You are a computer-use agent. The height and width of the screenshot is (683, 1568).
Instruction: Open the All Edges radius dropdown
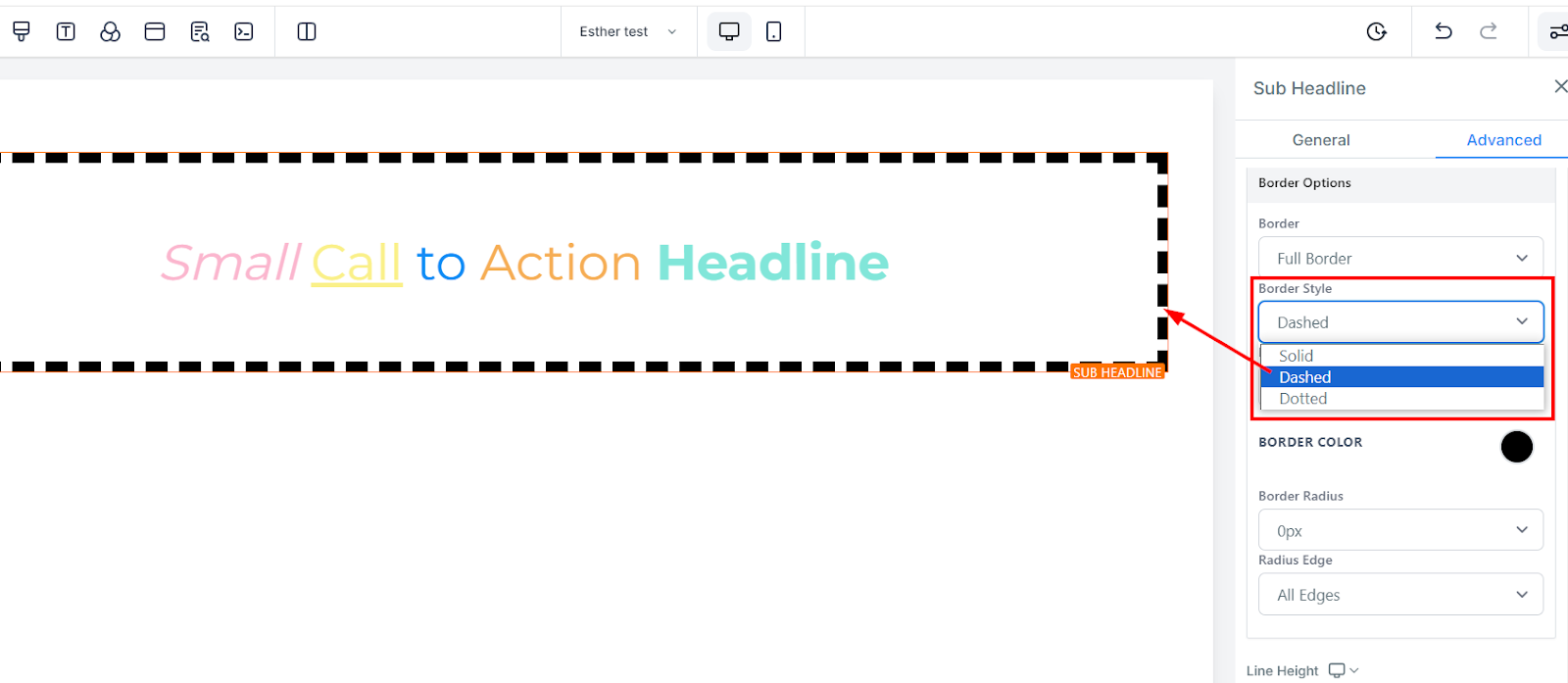(x=1400, y=595)
